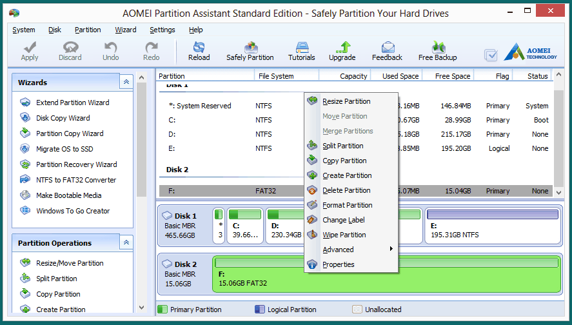This screenshot has width=572, height=325.
Task: Choose Format Partition from the context menu
Action: click(x=347, y=205)
